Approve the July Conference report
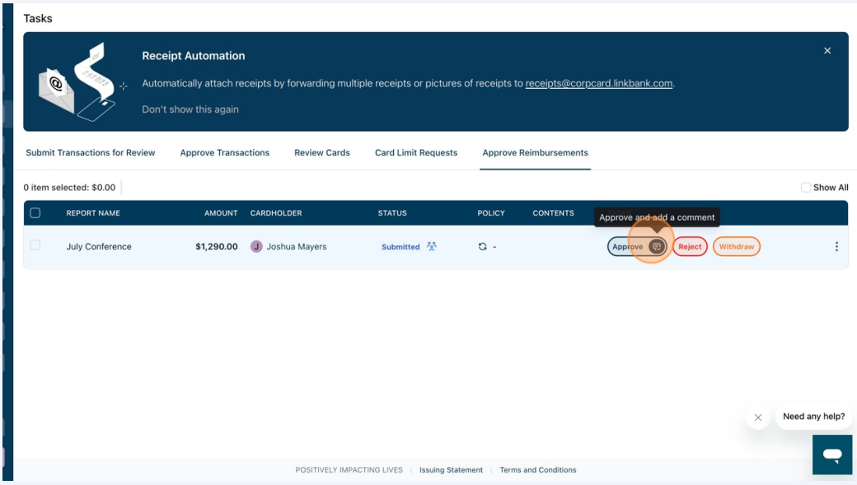Image resolution: width=857 pixels, height=485 pixels. click(628, 246)
